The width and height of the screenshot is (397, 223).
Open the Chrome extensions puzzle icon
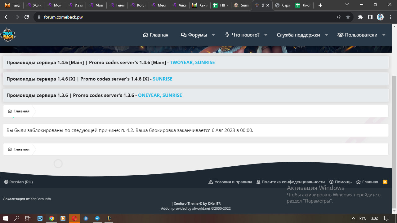point(360,17)
